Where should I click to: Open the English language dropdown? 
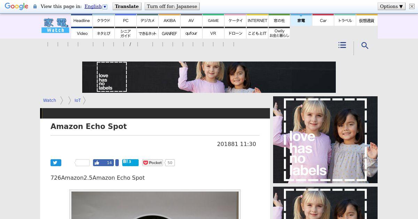[96, 6]
